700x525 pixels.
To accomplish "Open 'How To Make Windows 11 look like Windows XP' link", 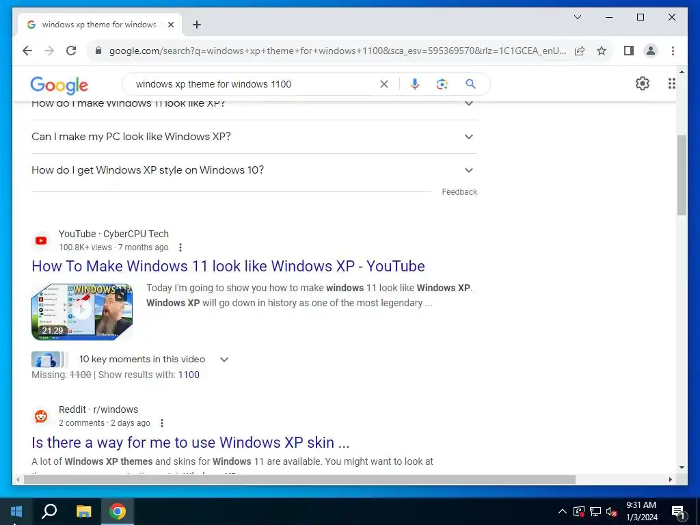I will 228,266.
